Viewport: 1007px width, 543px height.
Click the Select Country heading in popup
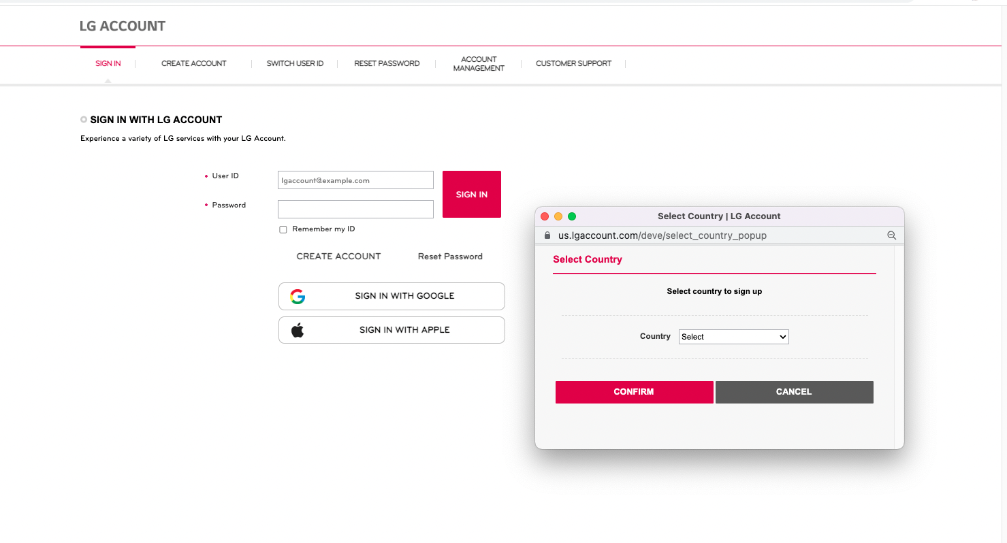point(588,259)
